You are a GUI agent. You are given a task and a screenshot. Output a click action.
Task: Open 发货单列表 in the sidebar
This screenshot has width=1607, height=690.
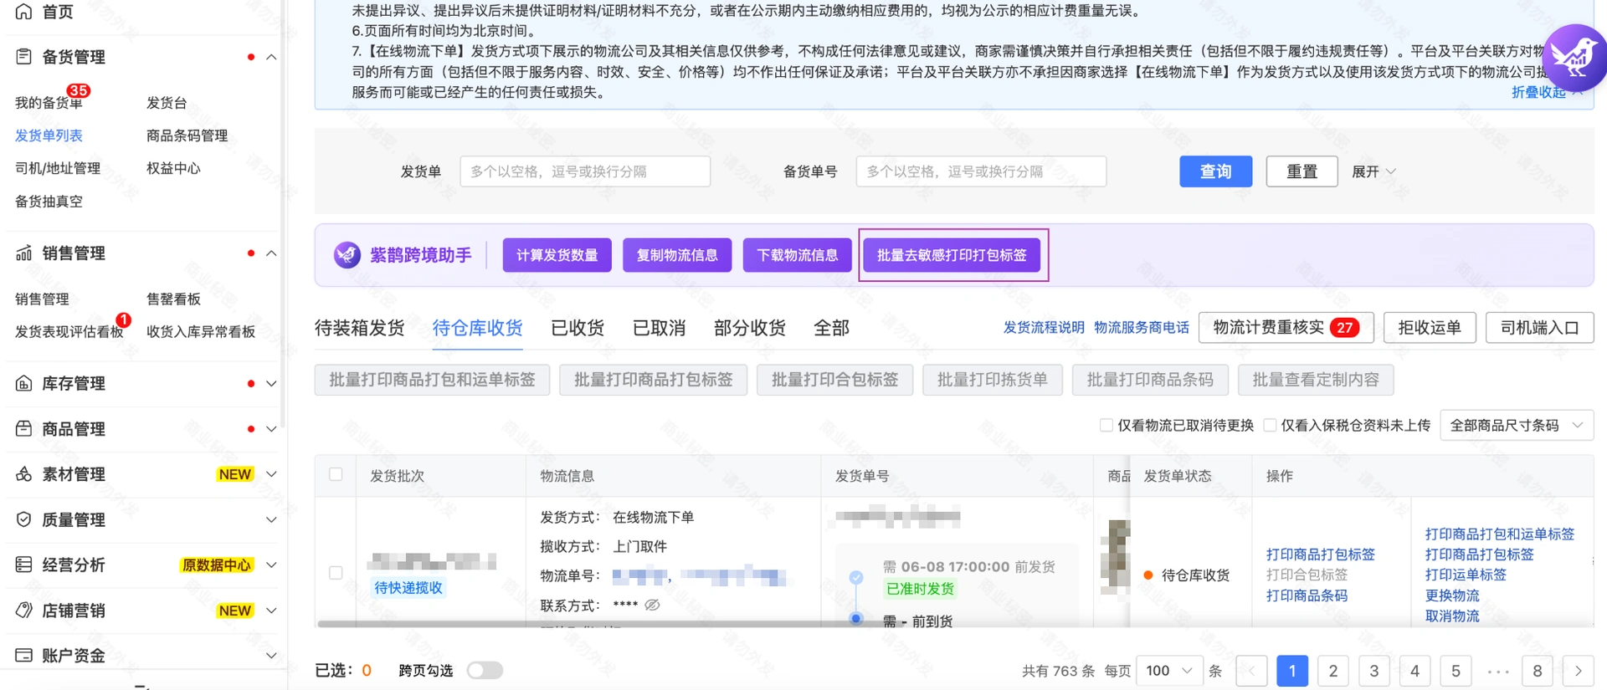(49, 135)
